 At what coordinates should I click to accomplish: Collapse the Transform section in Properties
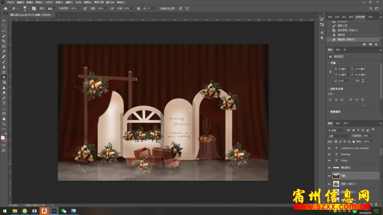329,63
